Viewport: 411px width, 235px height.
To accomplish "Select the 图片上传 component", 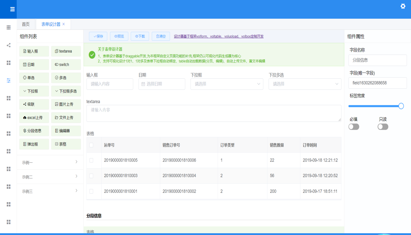I will (x=66, y=104).
